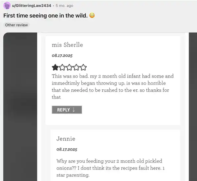
Task: Click the 08.17.2025 date under Jennie
Action: (x=67, y=149)
